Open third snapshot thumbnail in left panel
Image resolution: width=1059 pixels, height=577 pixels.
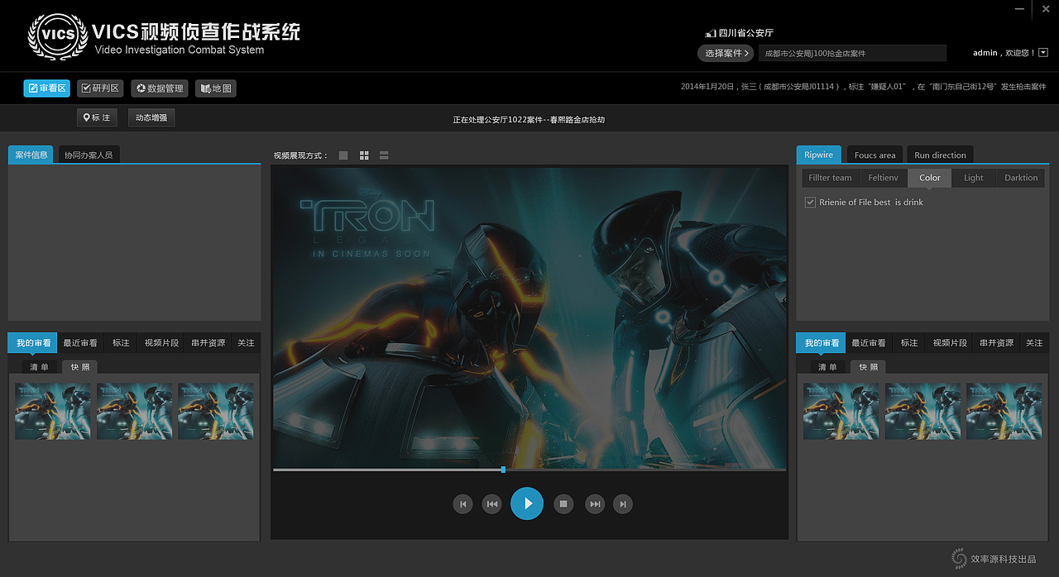[x=216, y=411]
